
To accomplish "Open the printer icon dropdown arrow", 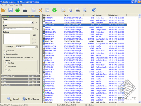I will (29, 10).
